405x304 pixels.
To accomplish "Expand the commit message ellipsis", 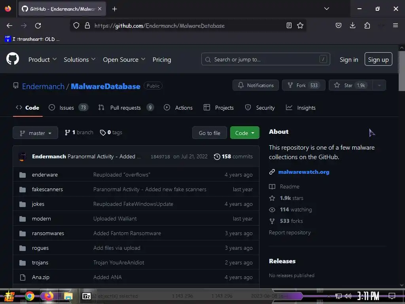I will tap(139, 157).
